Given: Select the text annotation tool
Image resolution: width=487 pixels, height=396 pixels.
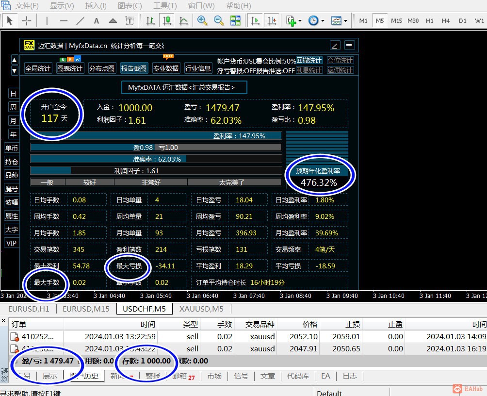Looking at the screenshot, I should pos(96,21).
